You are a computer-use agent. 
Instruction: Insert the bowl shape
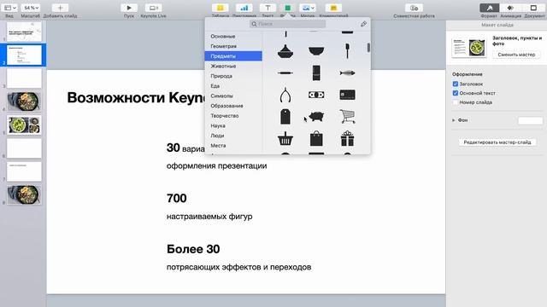pos(316,51)
